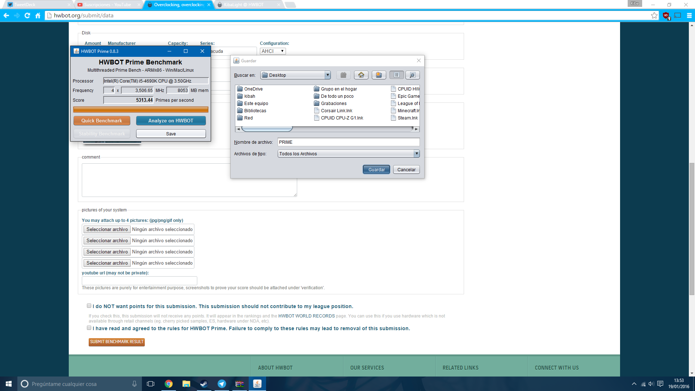Click the comment text area
Screen dimensions: 695x391
pos(189,180)
